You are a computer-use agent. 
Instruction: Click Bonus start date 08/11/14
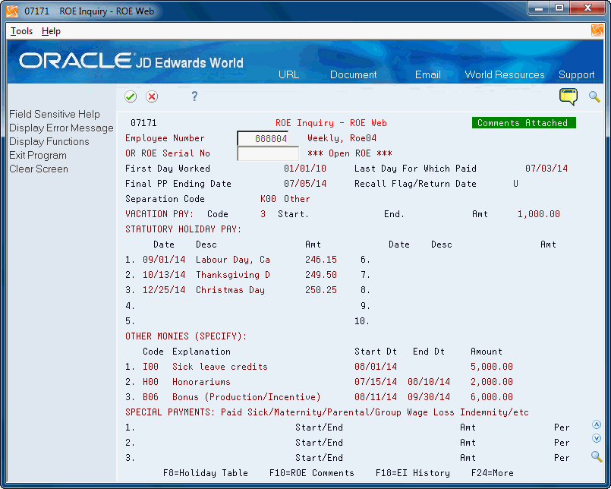(376, 397)
